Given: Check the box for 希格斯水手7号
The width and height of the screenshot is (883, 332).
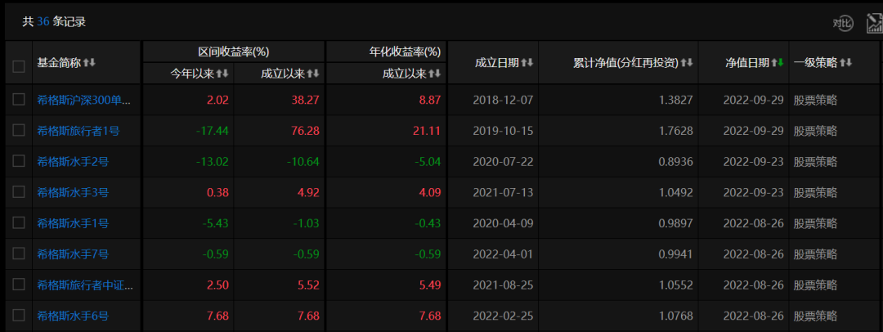Looking at the screenshot, I should [x=19, y=253].
